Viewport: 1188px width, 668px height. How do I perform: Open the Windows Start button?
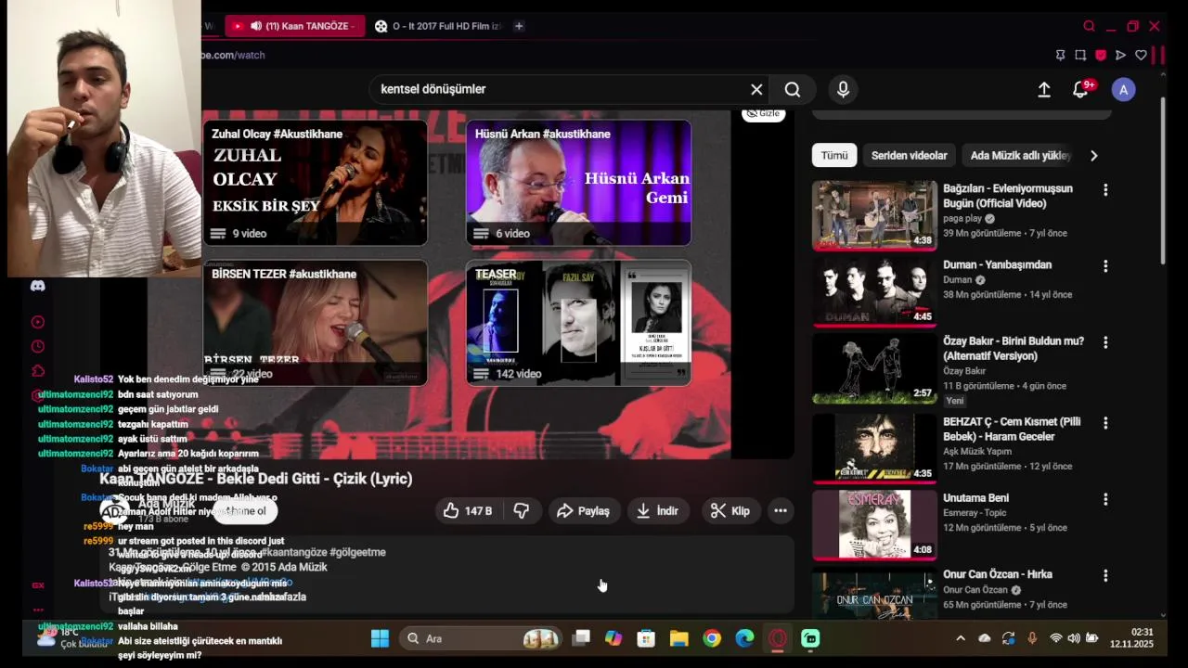(380, 638)
